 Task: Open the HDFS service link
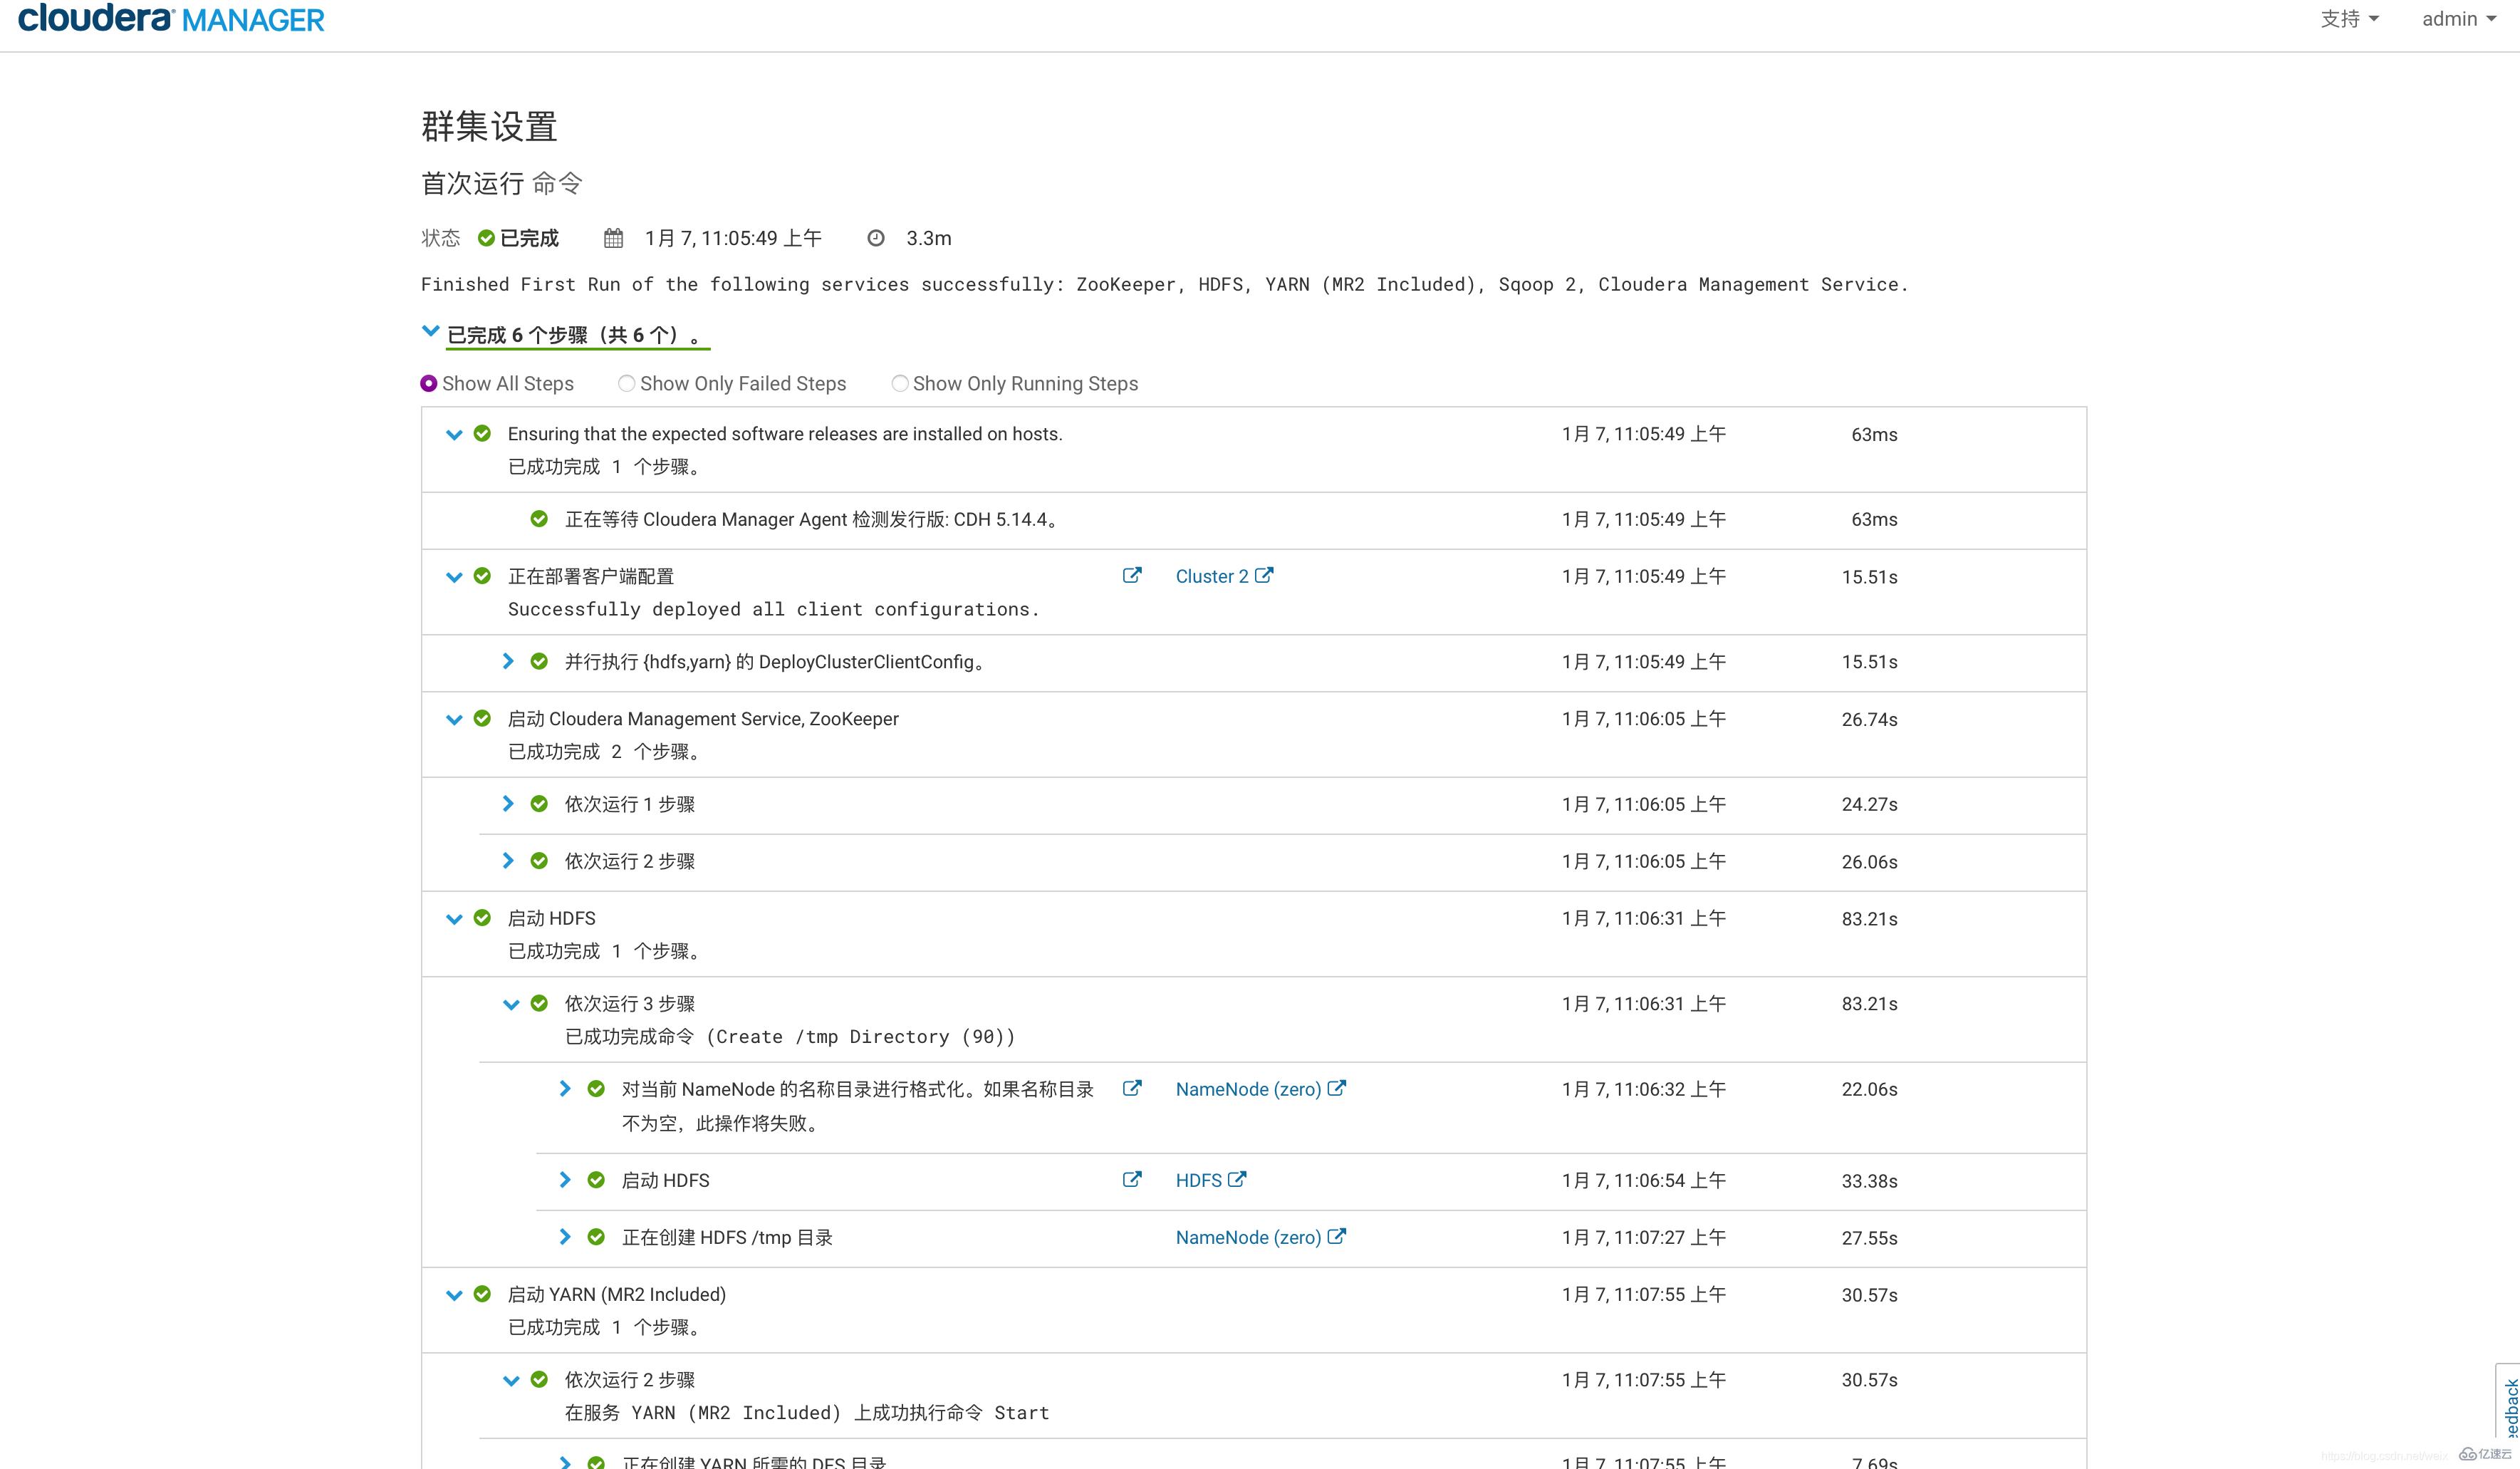click(x=1198, y=1180)
